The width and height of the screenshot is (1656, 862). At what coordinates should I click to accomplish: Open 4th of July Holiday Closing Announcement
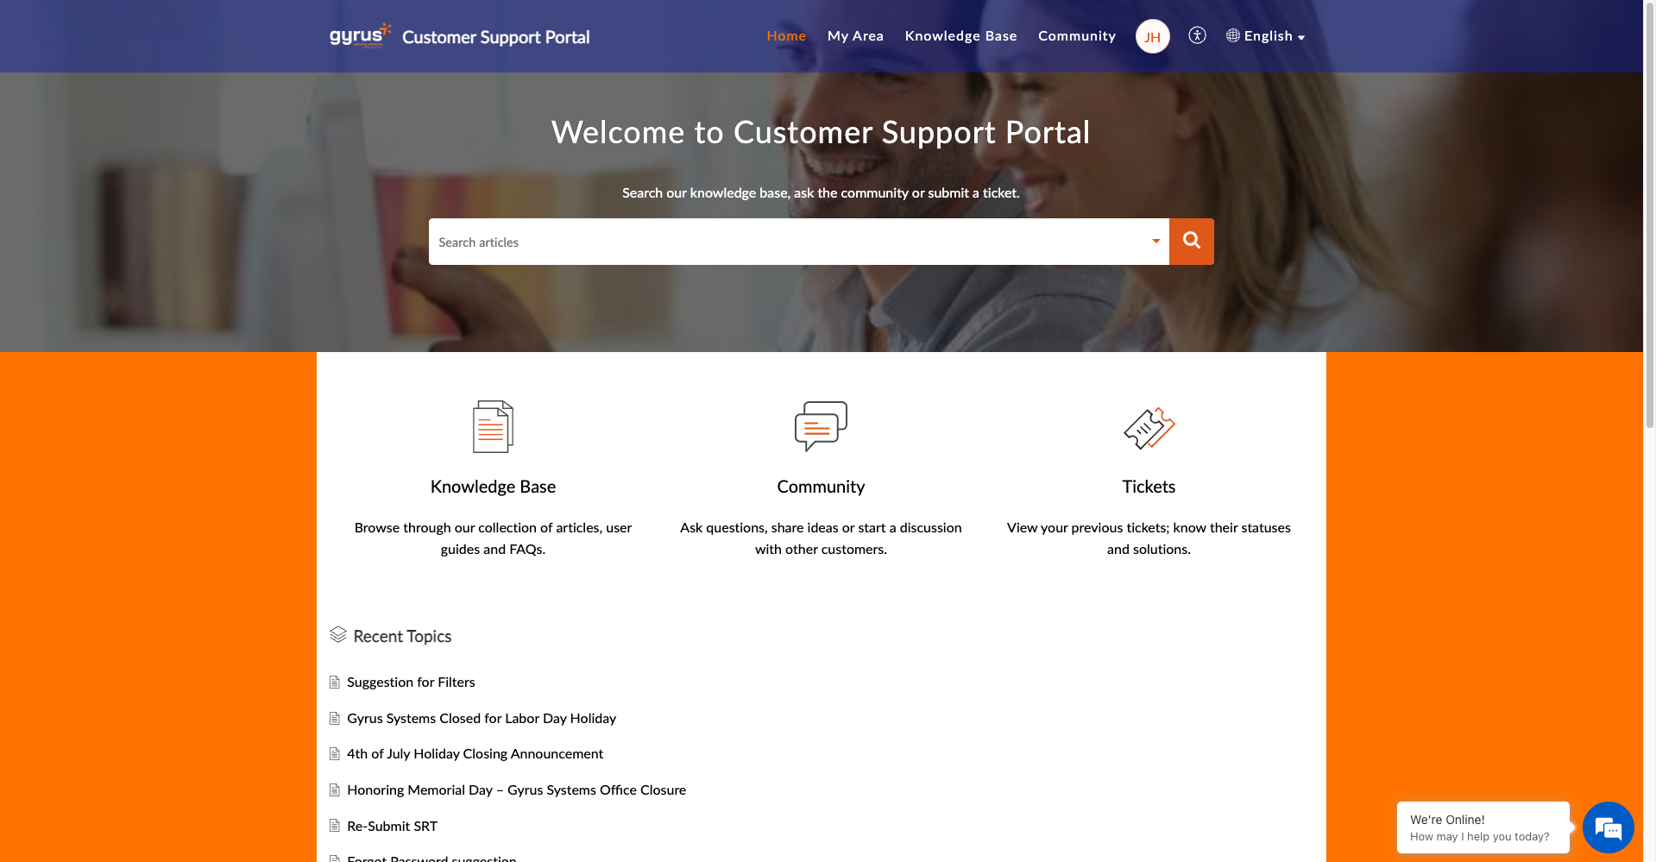[x=475, y=754]
